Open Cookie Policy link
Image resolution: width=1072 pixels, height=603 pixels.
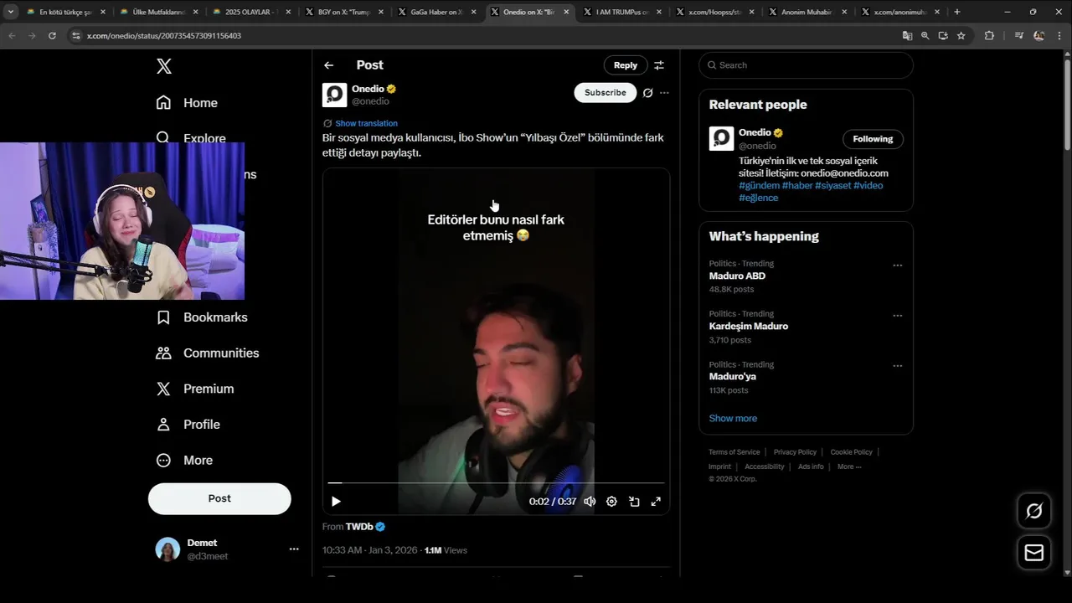tap(851, 452)
